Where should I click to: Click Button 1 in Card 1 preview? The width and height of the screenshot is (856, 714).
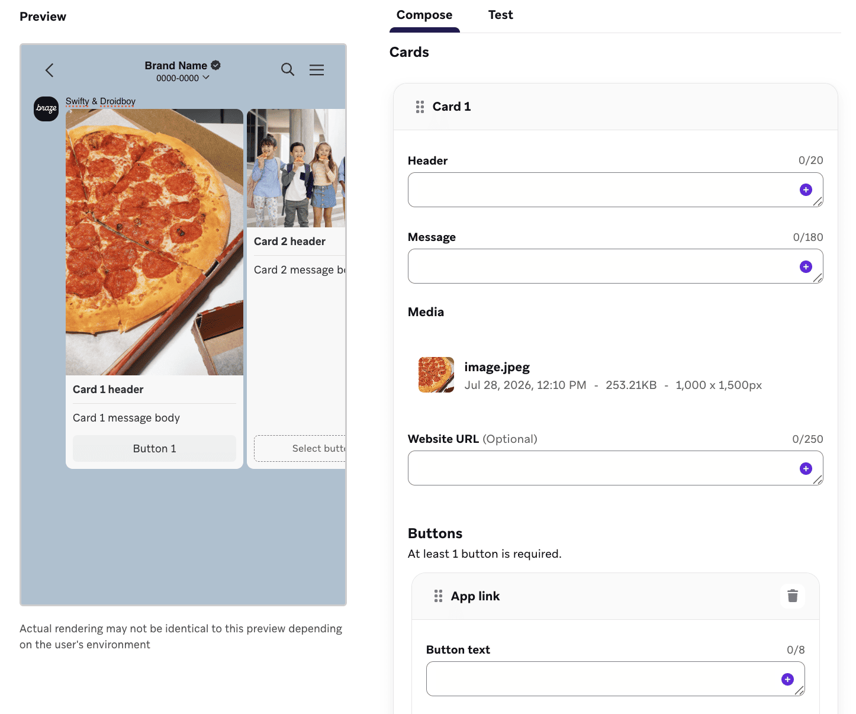(x=155, y=449)
